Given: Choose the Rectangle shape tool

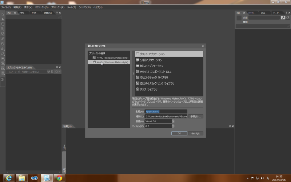Looking at the screenshot, I should coord(3,59).
